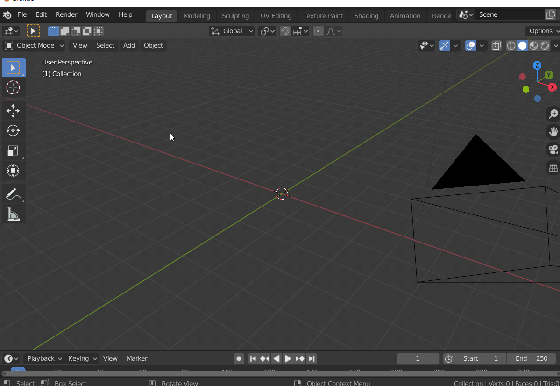Select the Rotate tool
560x386 pixels.
(x=13, y=130)
